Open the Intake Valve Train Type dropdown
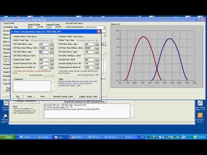The width and height of the screenshot is (207, 155). tap(51, 40)
